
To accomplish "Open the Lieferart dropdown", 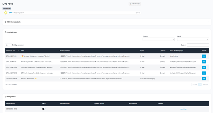I will 159,39.
